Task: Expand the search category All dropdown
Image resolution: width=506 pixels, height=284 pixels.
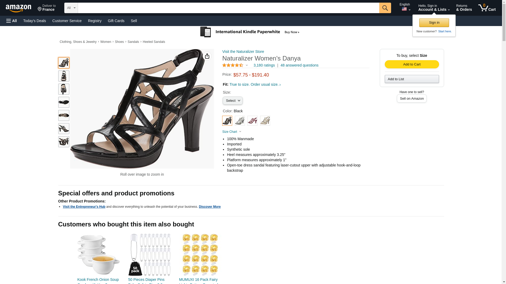Action: coord(71,8)
